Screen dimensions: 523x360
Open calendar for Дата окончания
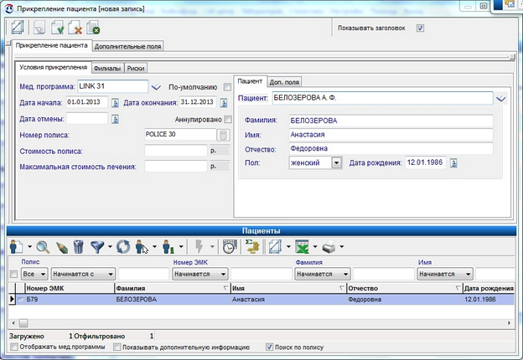(224, 103)
